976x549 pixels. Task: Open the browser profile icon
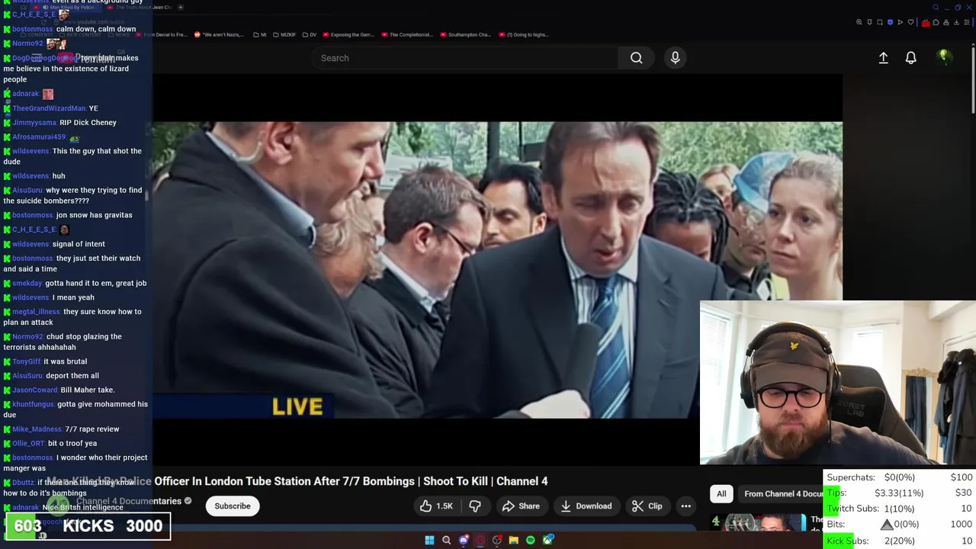click(x=946, y=22)
